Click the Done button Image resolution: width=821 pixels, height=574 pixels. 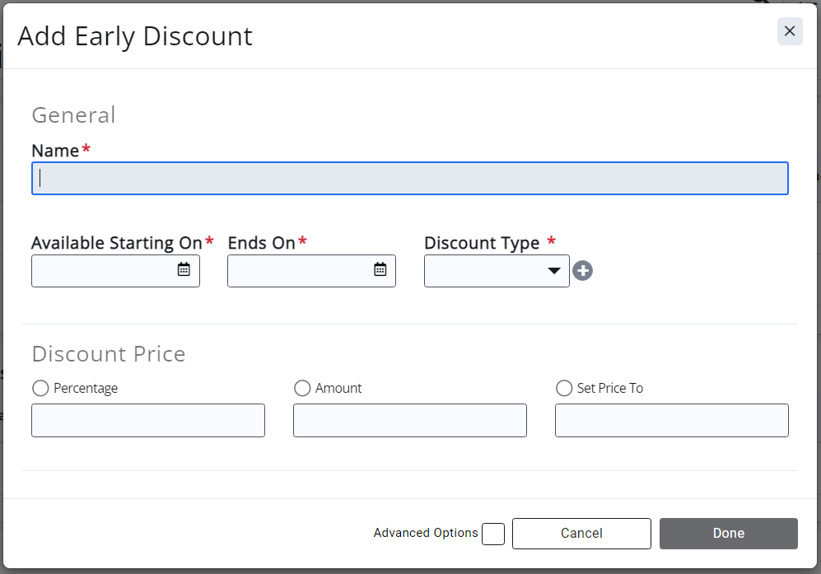[728, 534]
